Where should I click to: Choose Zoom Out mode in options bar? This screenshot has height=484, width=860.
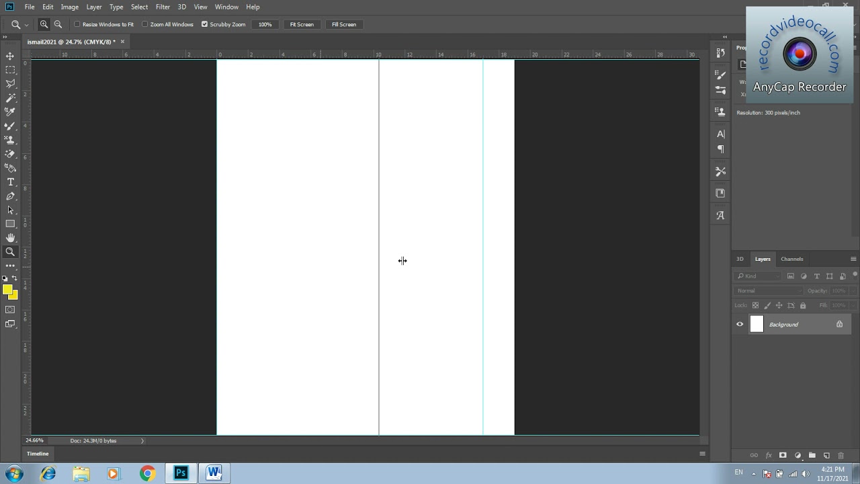[58, 24]
